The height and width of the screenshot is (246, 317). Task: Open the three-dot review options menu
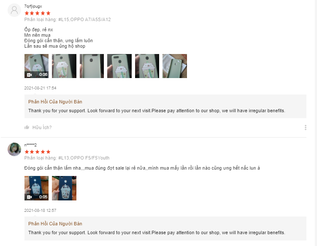[x=305, y=127]
